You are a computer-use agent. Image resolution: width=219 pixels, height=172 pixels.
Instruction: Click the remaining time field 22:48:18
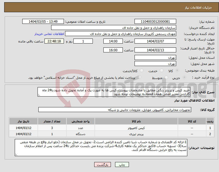[54, 41]
